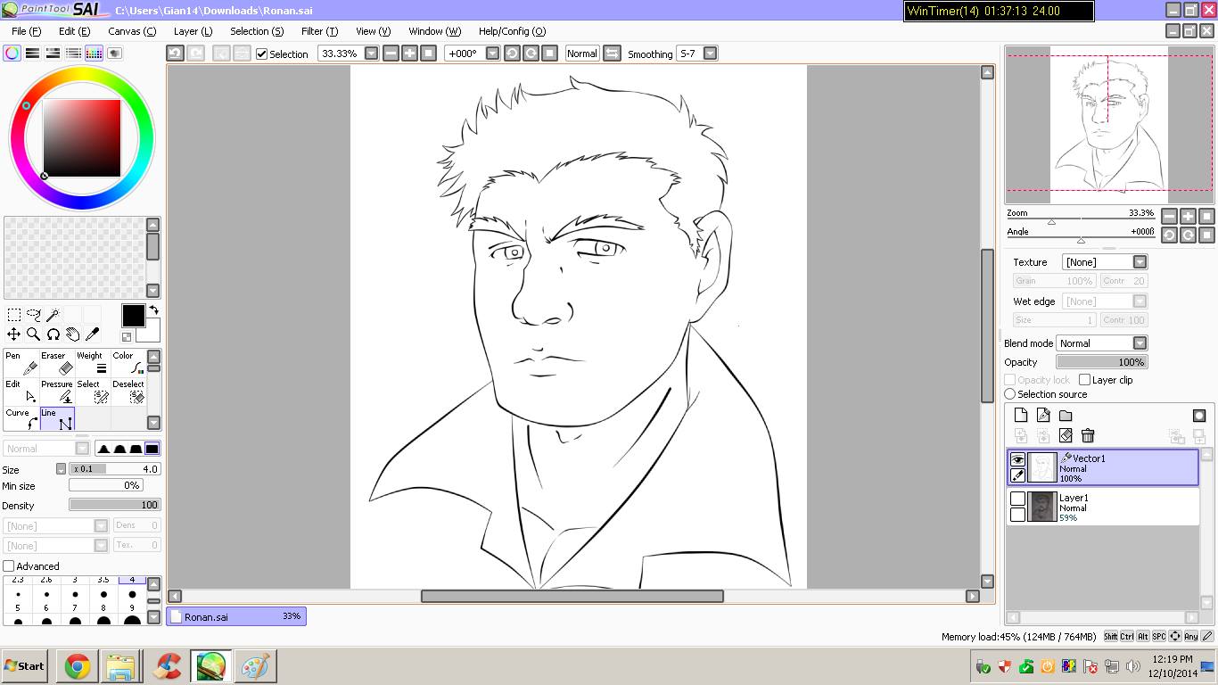Image resolution: width=1218 pixels, height=685 pixels.
Task: Select the Weight tool
Action: tap(93, 363)
